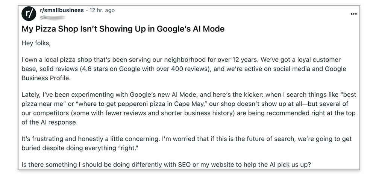The image size is (376, 180).
Task: Click the words "Business Profile" in the first paragraph
Action: (46, 78)
